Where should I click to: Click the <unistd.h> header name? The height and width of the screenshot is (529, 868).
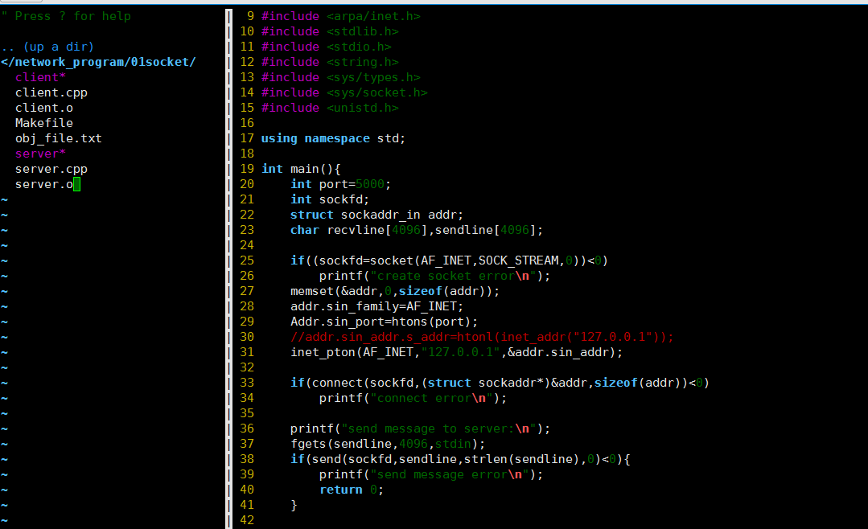(x=363, y=108)
